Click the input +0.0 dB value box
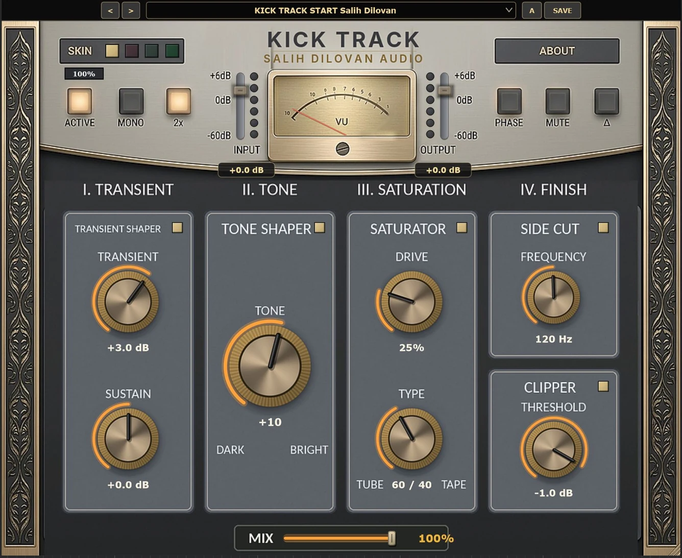This screenshot has width=682, height=558. tap(247, 170)
